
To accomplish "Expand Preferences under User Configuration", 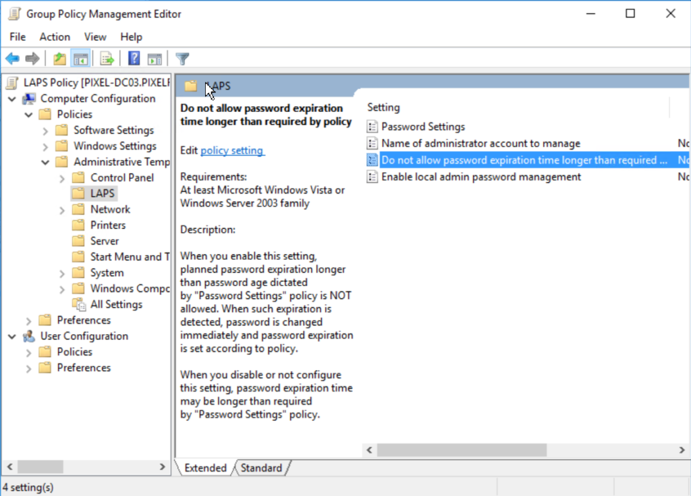I will pyautogui.click(x=28, y=368).
